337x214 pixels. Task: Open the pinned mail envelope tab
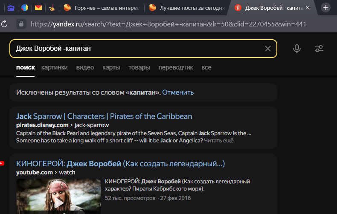[38, 8]
